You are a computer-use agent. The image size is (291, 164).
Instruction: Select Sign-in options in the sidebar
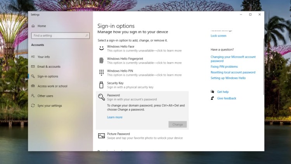point(48,76)
